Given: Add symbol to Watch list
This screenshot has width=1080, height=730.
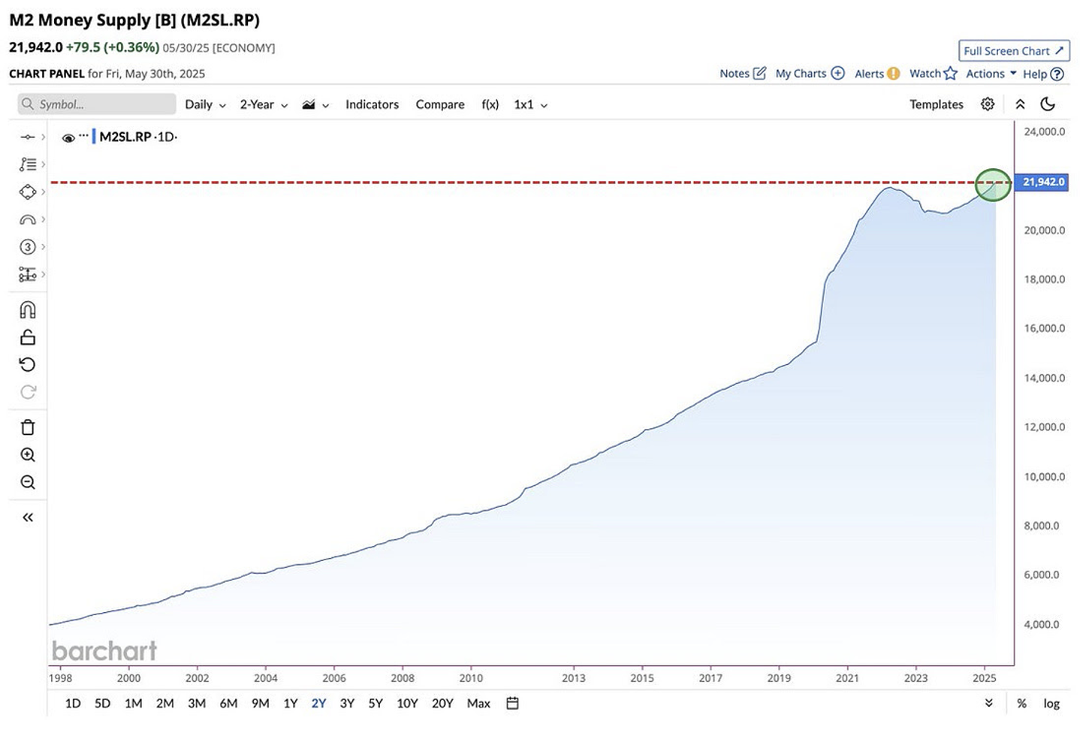Looking at the screenshot, I should [x=933, y=74].
